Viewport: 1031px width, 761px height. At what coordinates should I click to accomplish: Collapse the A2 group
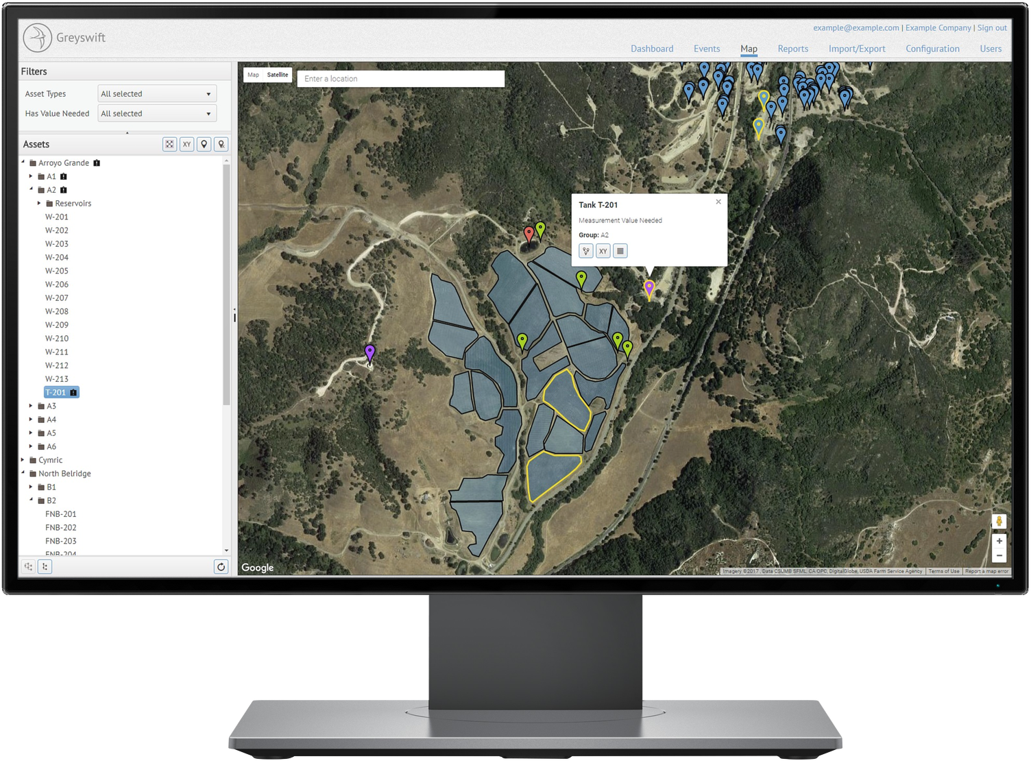tap(31, 189)
